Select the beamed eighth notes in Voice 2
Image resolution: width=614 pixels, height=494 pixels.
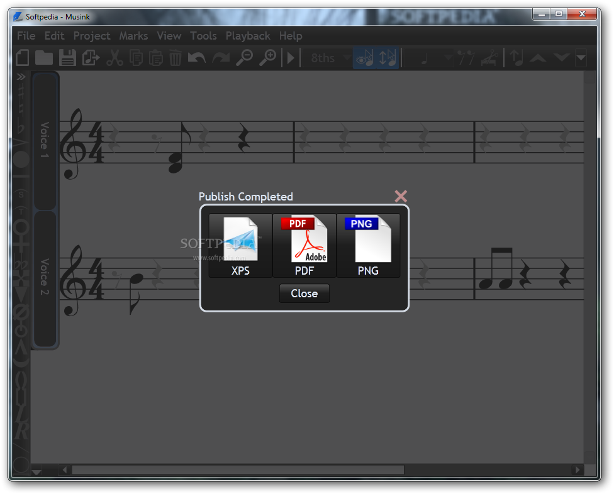click(x=496, y=269)
